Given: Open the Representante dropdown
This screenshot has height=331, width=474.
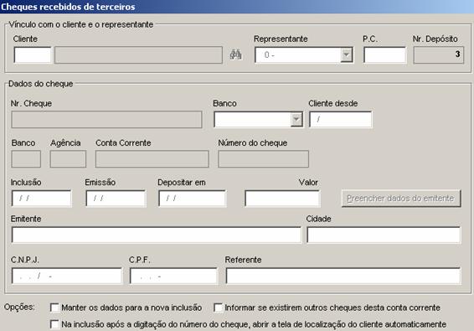Looking at the screenshot, I should point(347,55).
